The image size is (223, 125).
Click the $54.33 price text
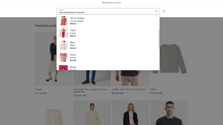pos(73,48)
